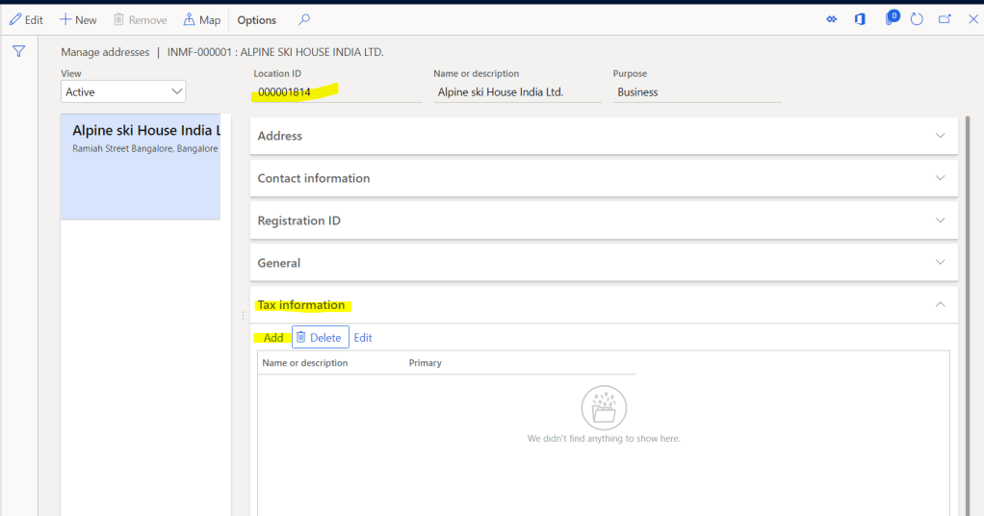Open the notifications icon with badge
The height and width of the screenshot is (516, 984).
click(x=891, y=19)
